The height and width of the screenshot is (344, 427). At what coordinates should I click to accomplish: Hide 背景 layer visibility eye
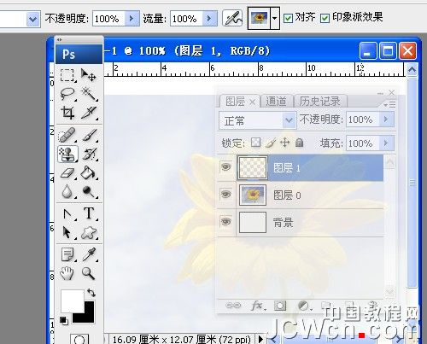pos(226,221)
